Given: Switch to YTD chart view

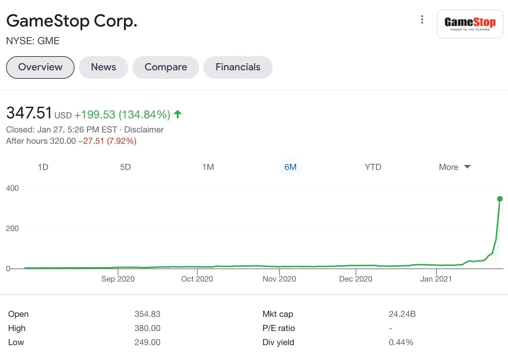Looking at the screenshot, I should pos(373,167).
